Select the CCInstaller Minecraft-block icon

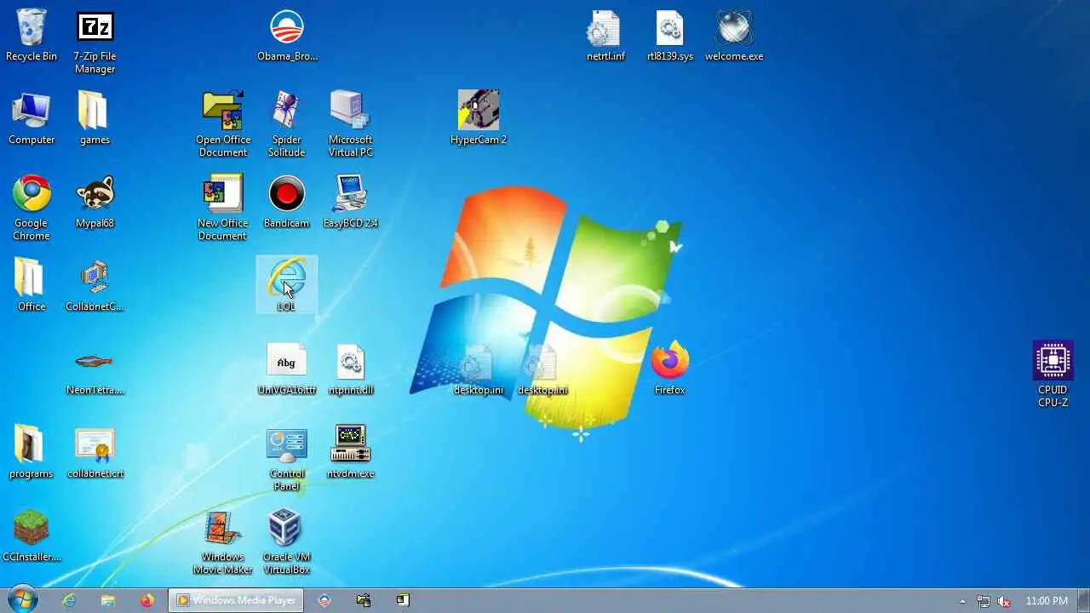tap(32, 536)
